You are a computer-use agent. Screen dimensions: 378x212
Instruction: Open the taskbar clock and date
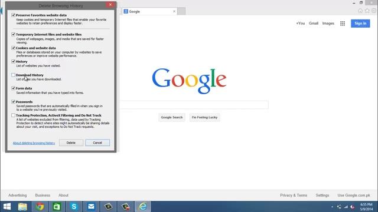[x=366, y=207]
